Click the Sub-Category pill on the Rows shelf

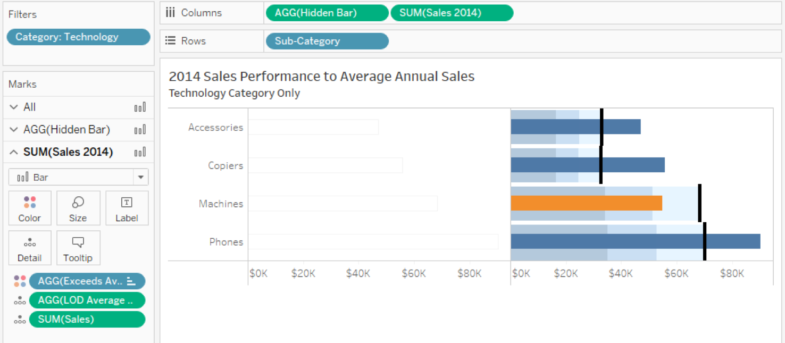pyautogui.click(x=327, y=40)
